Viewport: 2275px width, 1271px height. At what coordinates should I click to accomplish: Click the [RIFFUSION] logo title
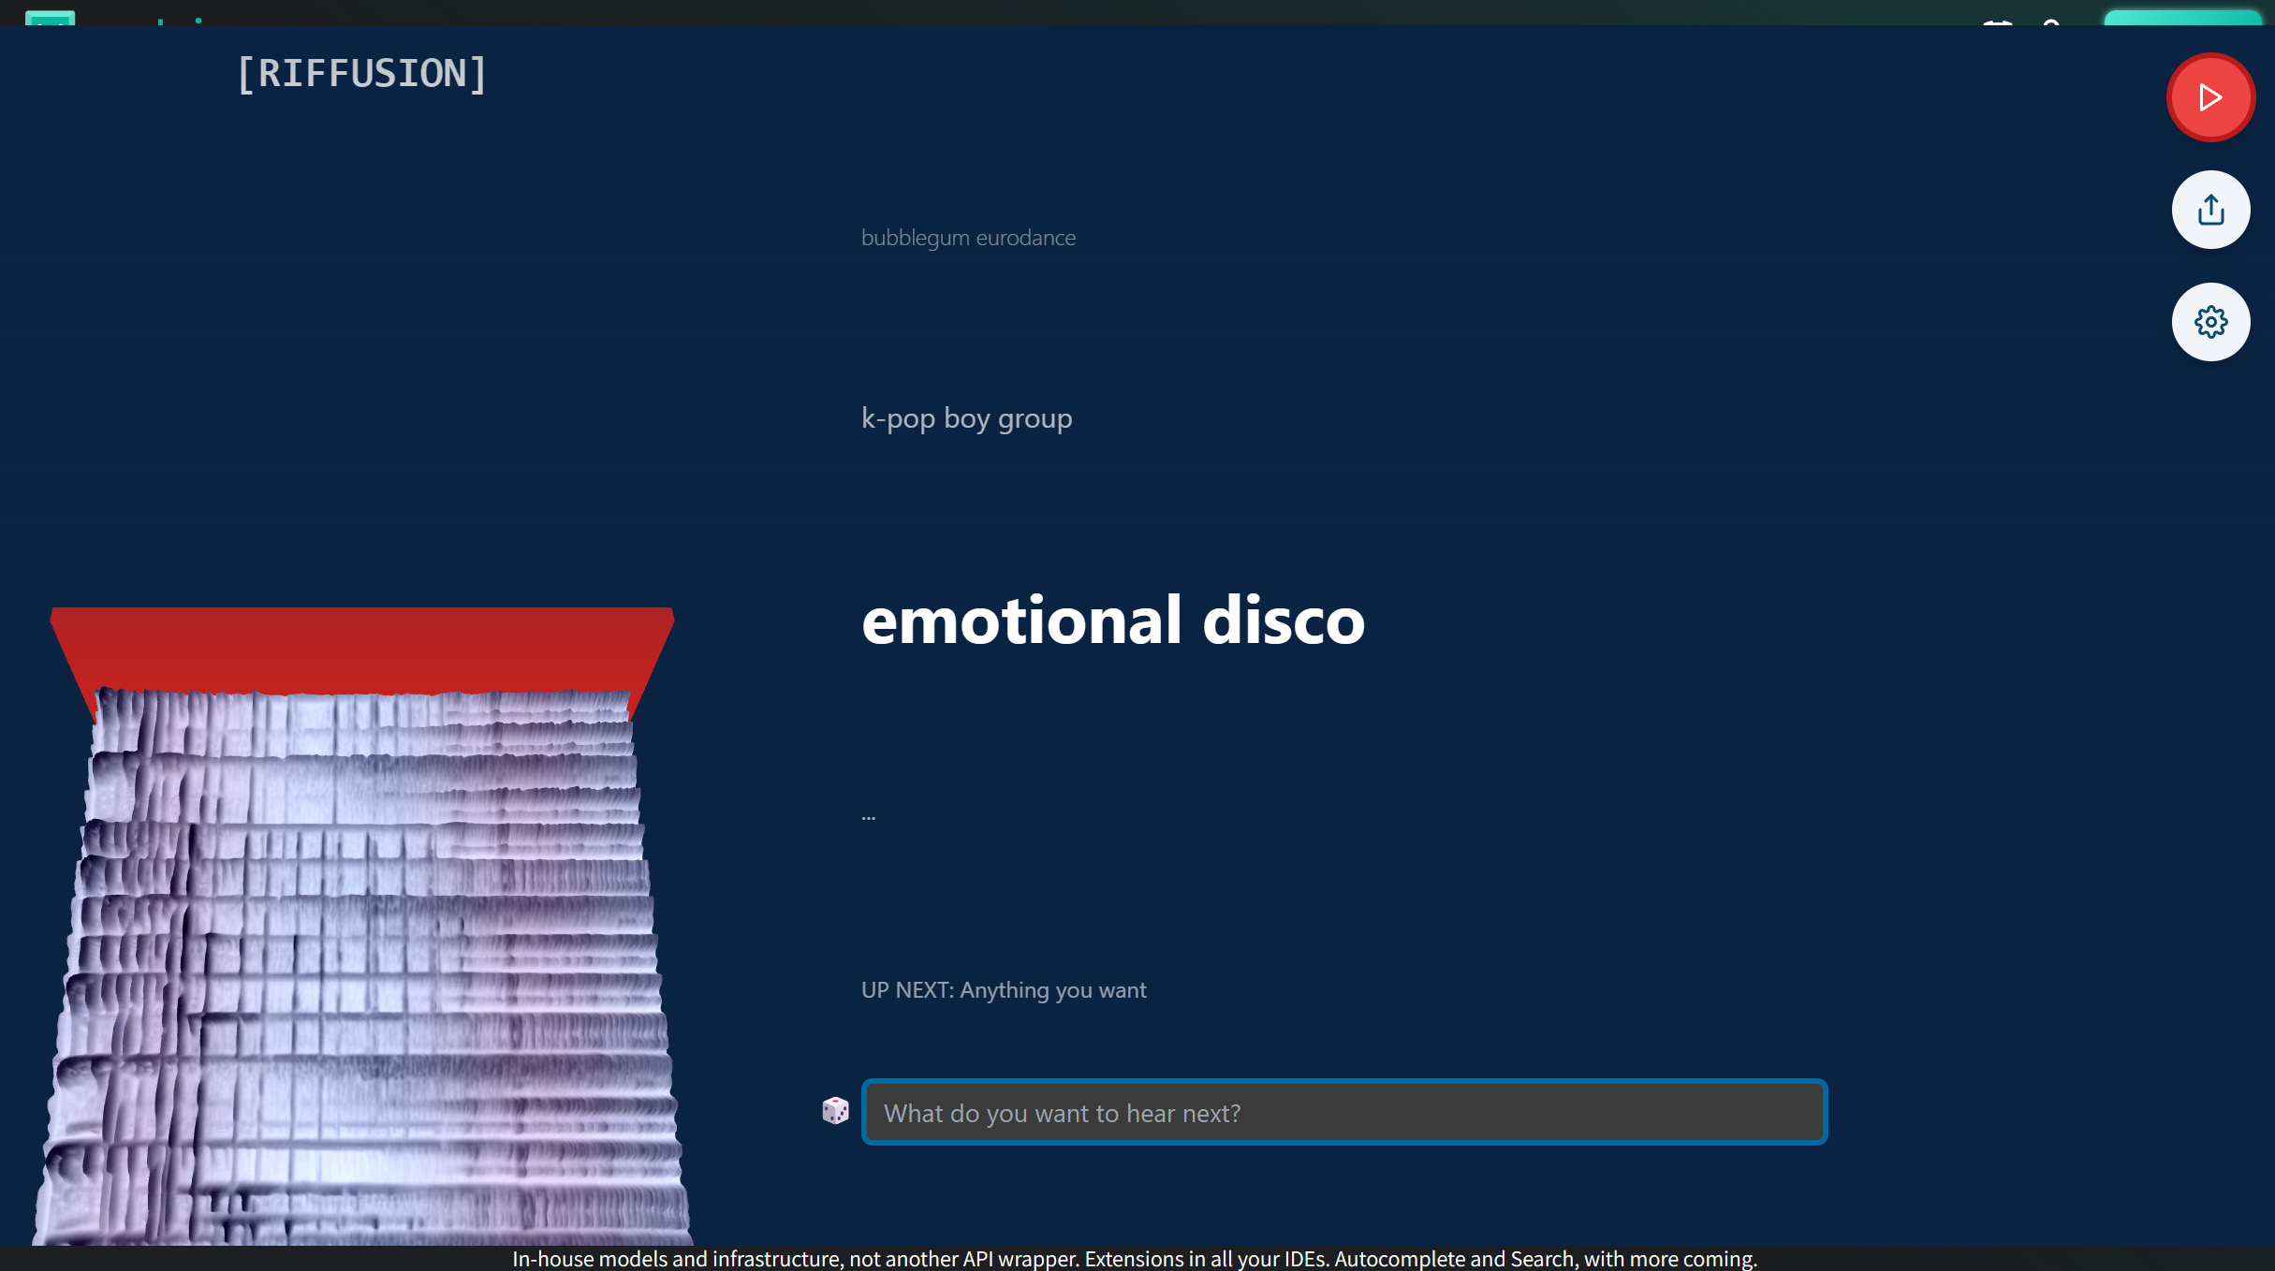click(x=361, y=74)
